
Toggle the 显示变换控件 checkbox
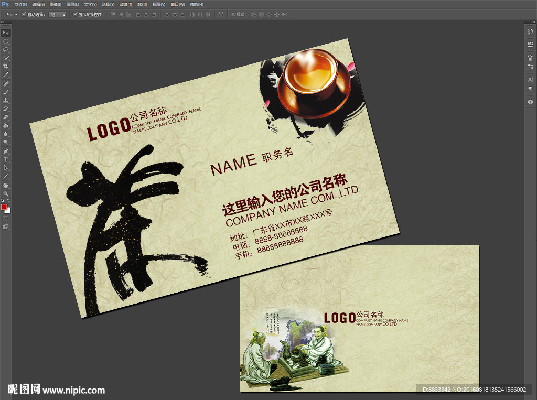pos(75,14)
